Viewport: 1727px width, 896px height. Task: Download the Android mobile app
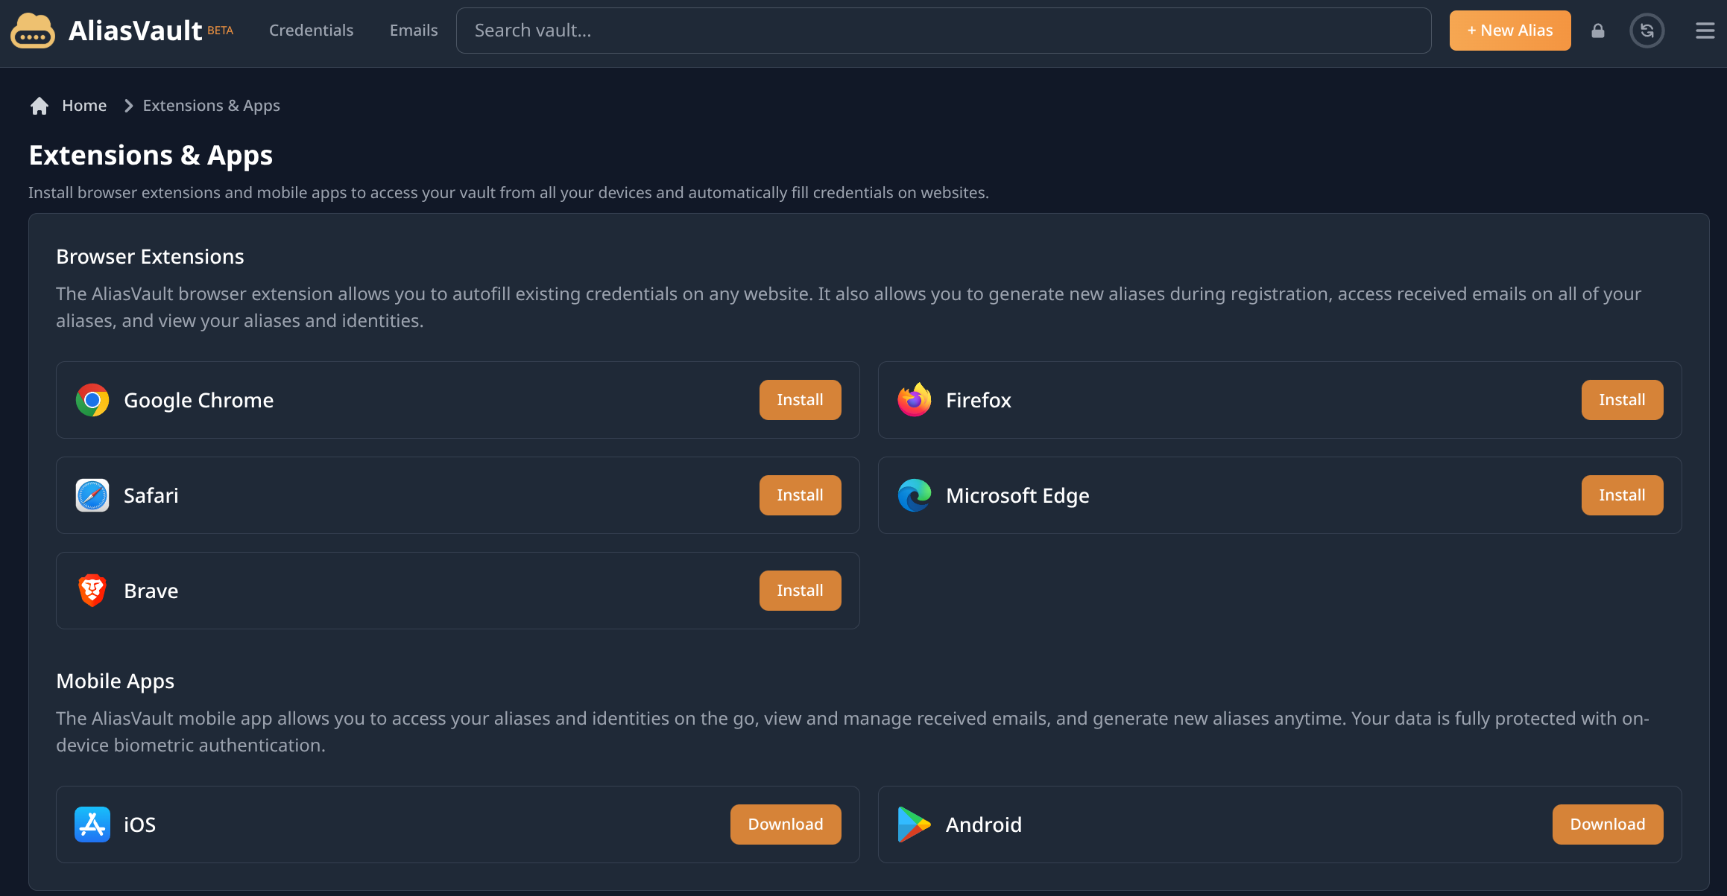1607,824
